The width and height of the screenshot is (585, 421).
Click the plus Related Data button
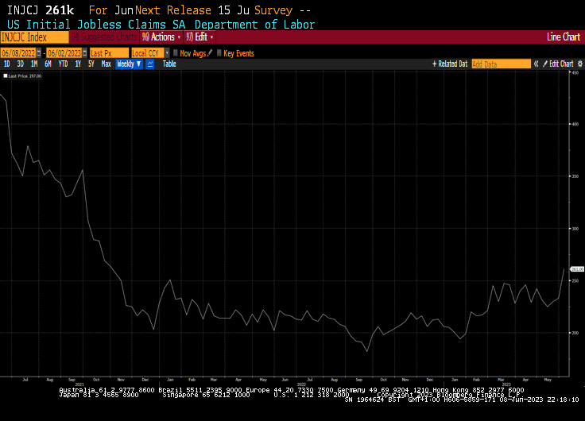[450, 64]
